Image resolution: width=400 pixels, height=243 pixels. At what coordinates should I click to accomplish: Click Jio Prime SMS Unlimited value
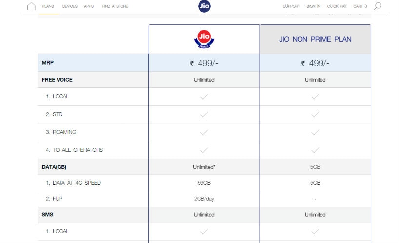pyautogui.click(x=204, y=215)
